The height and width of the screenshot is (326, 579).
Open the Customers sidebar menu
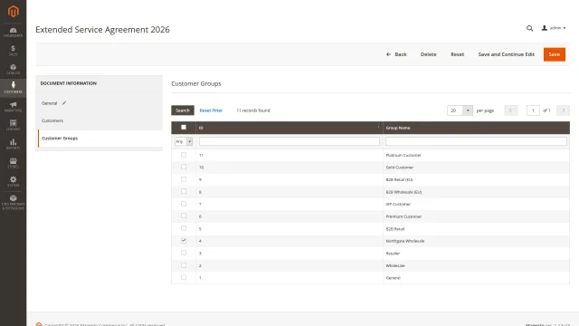(14, 88)
